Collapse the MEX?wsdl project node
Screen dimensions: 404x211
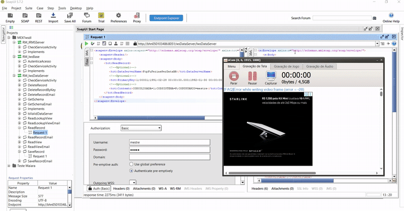(9, 38)
